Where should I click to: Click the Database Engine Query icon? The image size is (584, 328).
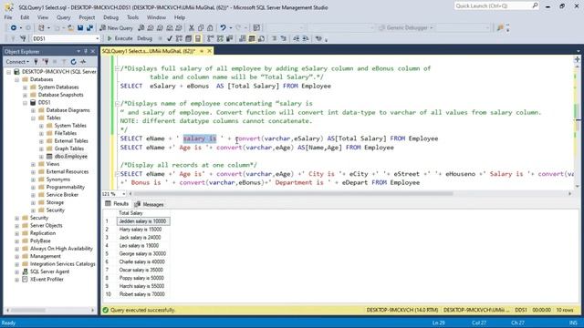(141, 28)
